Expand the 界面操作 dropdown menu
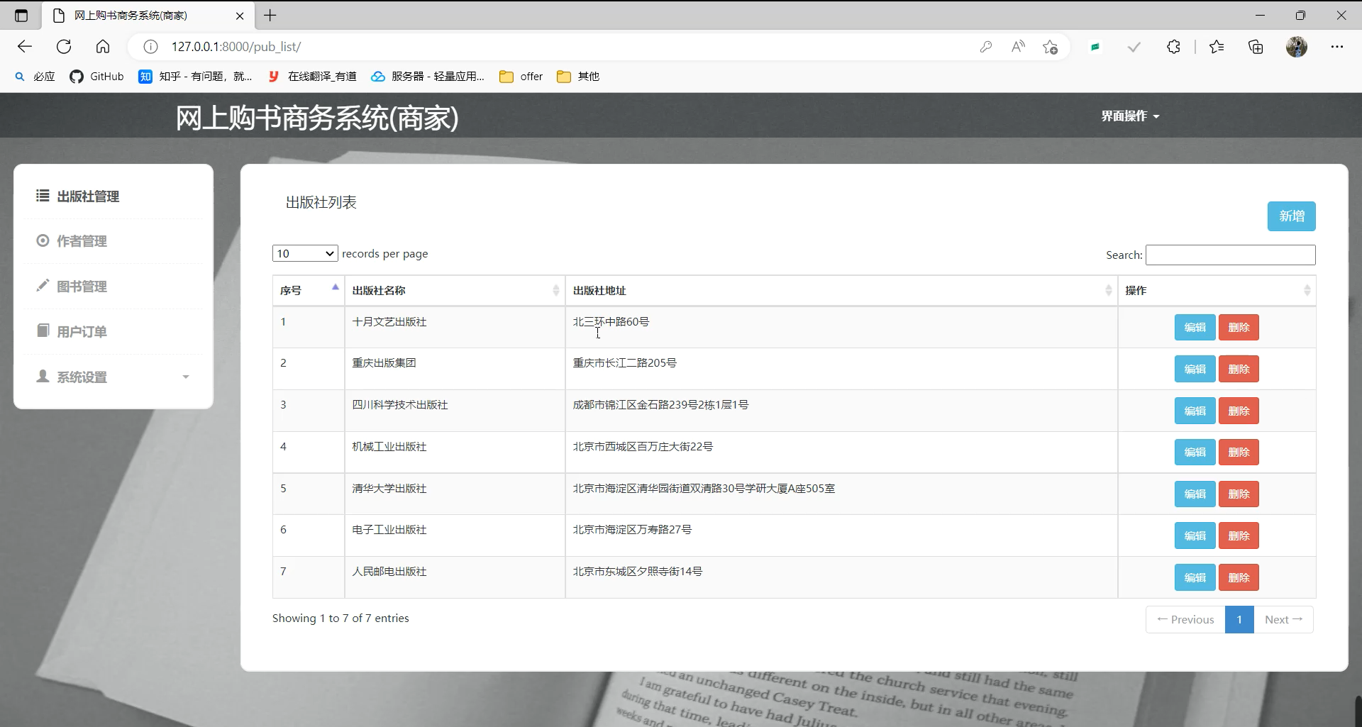Image resolution: width=1362 pixels, height=727 pixels. click(1130, 116)
